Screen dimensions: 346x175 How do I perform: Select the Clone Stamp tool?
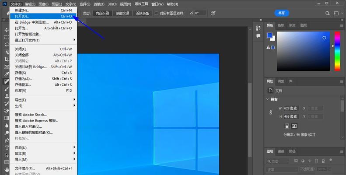pos(7,96)
